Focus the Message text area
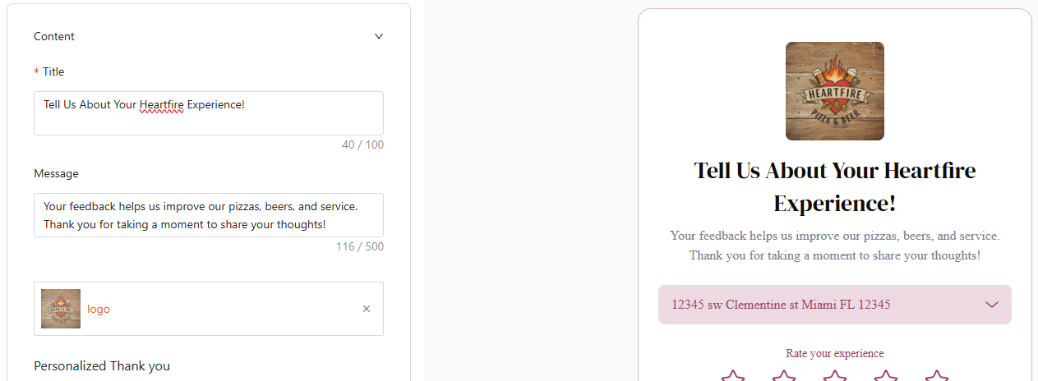The height and width of the screenshot is (381, 1038). [208, 215]
